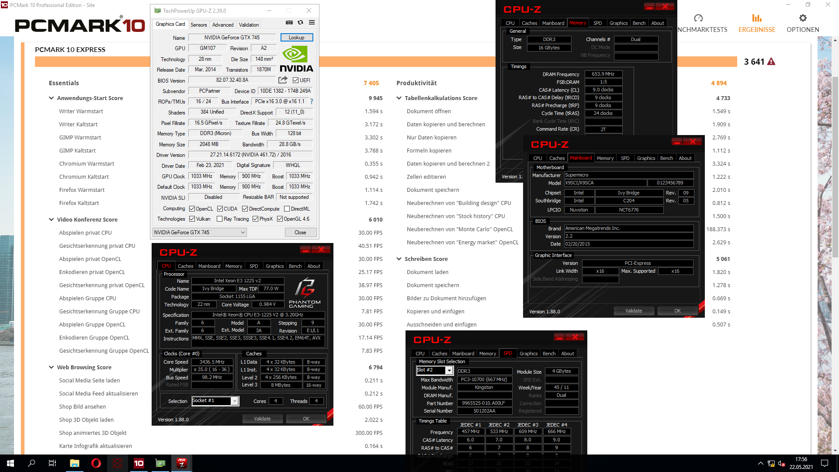Viewport: 839px width, 472px height.
Task: Click the Phantom Gaming logo in CPU-Z
Action: tap(305, 292)
